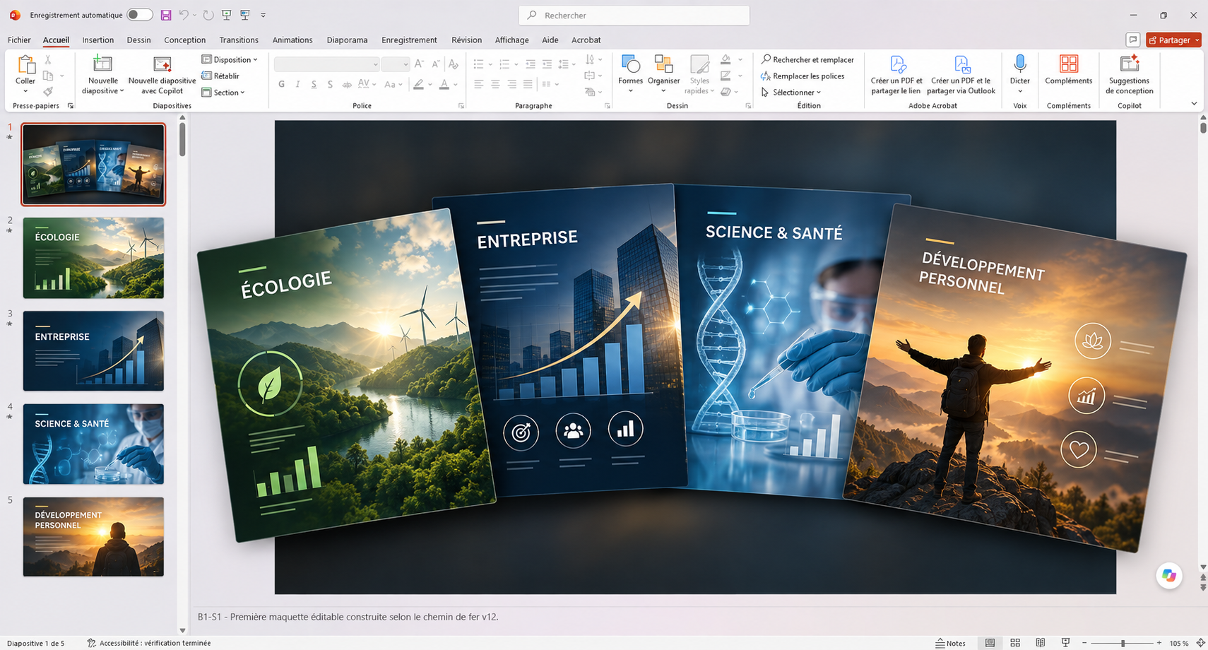Switch to the Insertion tab
Image resolution: width=1208 pixels, height=650 pixels.
(97, 40)
